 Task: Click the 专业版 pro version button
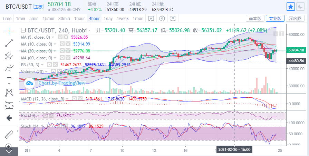click(275, 19)
